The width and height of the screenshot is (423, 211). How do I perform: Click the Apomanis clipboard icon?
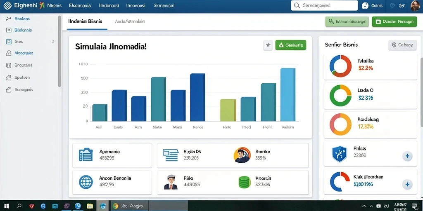86,155
